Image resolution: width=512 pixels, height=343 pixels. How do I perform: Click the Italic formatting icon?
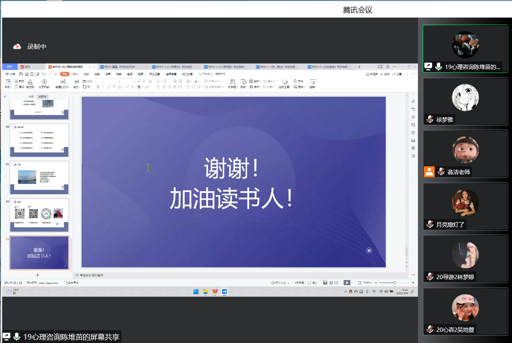[103, 87]
